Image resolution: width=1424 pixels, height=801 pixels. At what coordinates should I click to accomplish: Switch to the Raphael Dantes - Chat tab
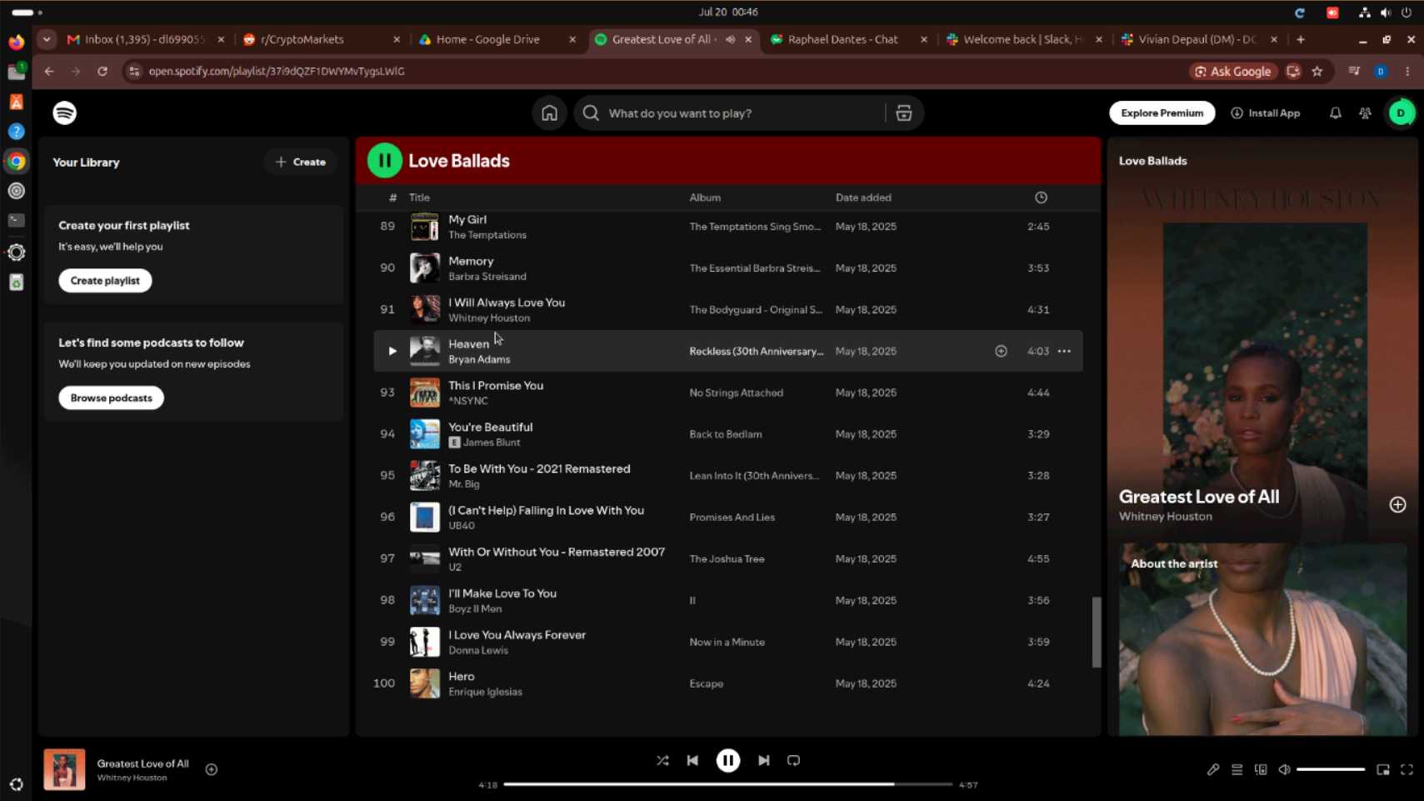coord(849,39)
